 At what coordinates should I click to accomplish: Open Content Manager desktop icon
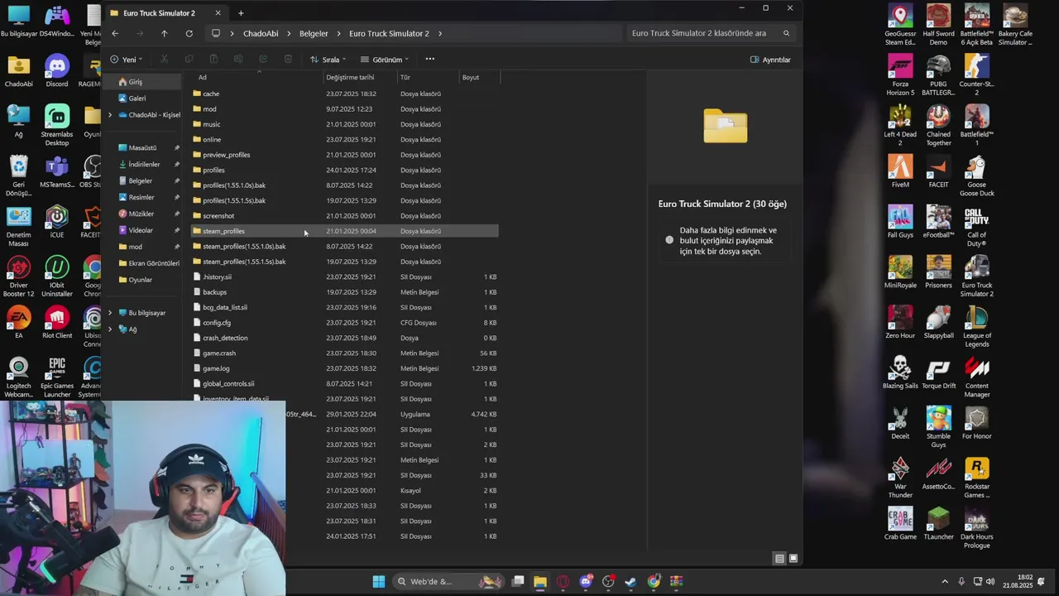coord(976,377)
